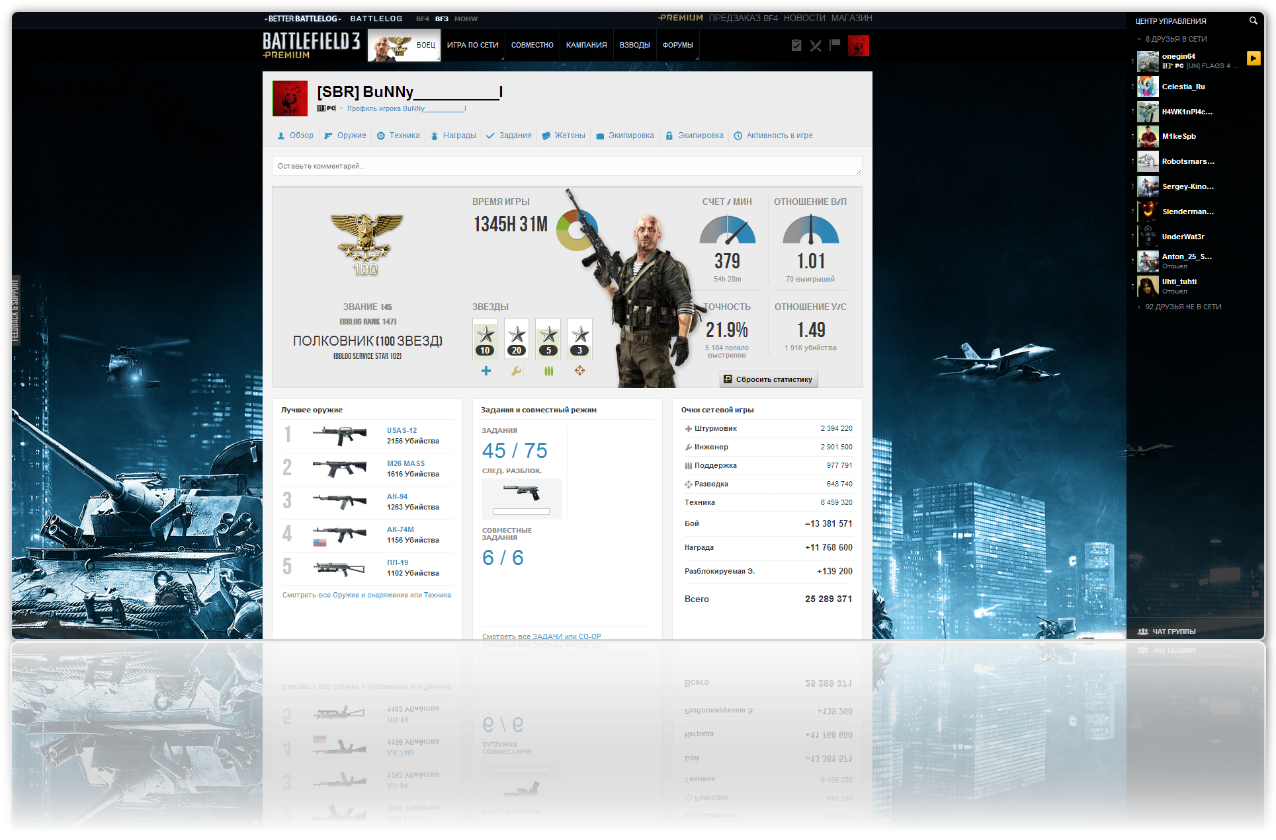Image resolution: width=1276 pixels, height=840 pixels.
Task: Open the БОЕЦ soldier dropdown tab
Action: tap(404, 46)
